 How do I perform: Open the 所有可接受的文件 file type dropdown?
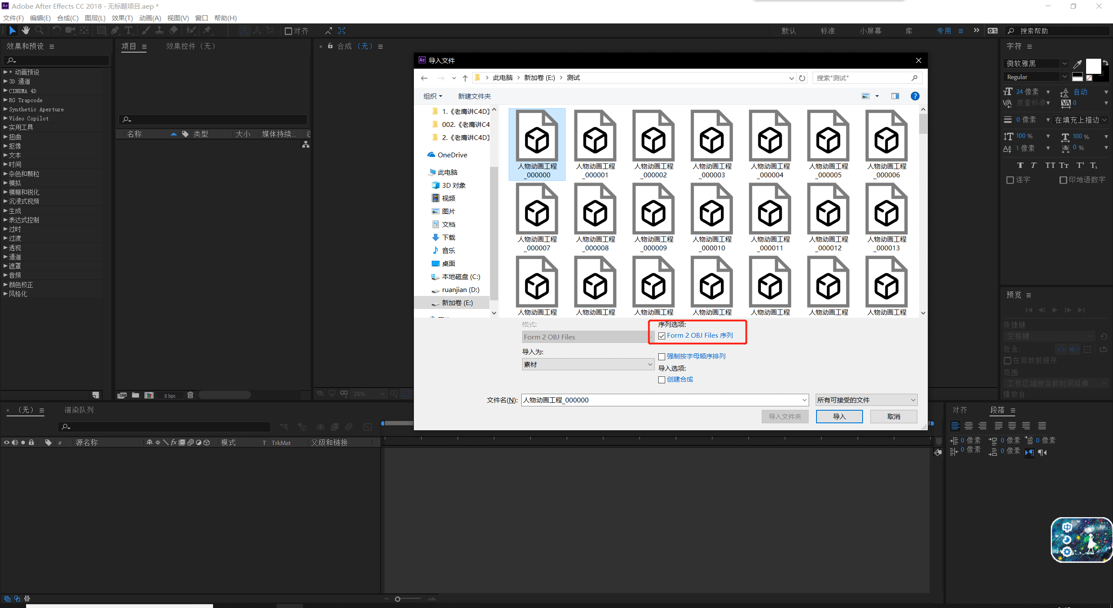pos(866,400)
